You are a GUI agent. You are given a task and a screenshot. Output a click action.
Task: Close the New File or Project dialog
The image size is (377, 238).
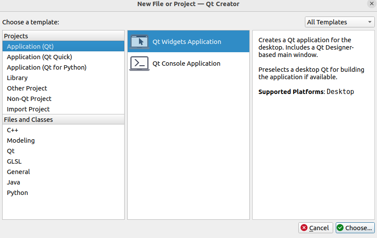point(371,3)
